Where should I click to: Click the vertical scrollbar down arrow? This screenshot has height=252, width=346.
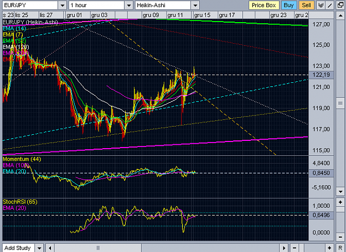(x=340, y=192)
